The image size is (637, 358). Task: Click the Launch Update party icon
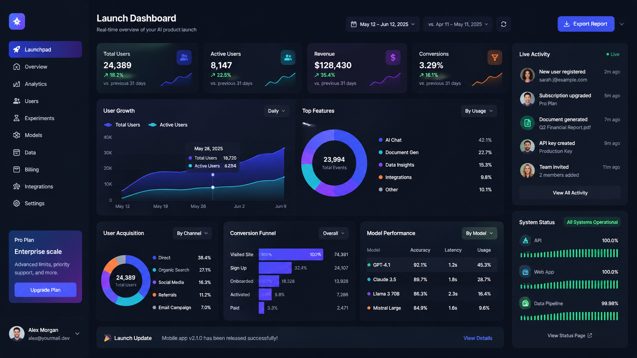point(107,338)
